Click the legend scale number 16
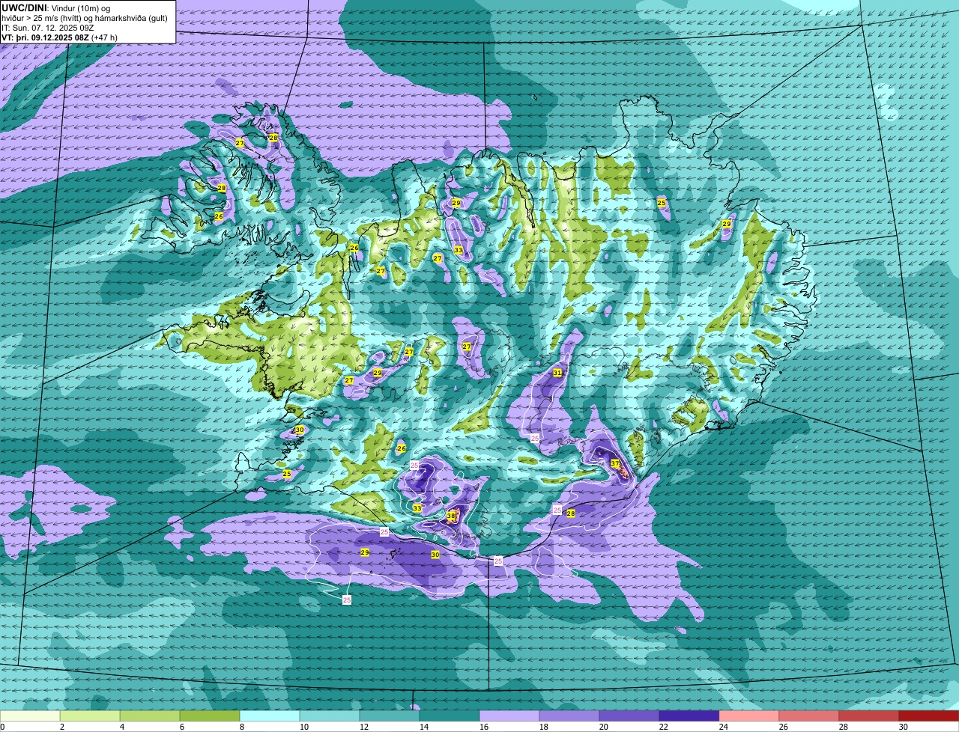Image resolution: width=959 pixels, height=732 pixels. pyautogui.click(x=484, y=727)
